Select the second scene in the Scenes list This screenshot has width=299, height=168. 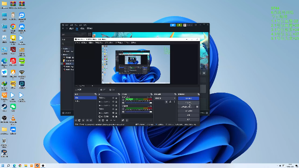86,101
